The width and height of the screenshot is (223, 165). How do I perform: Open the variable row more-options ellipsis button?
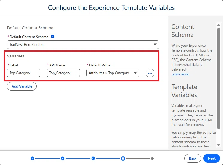tap(150, 73)
